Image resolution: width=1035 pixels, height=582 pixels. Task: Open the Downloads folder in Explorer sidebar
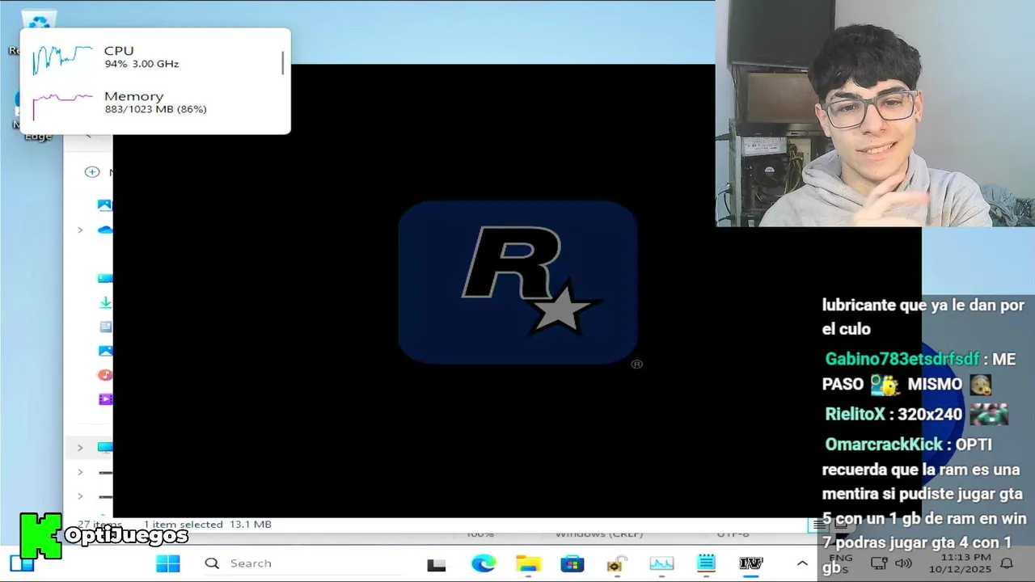105,302
